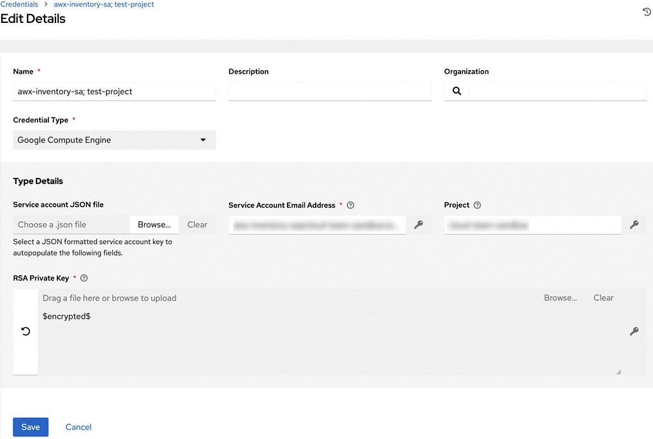Click the Choose a .json file field
This screenshot has width=653, height=439.
coord(71,225)
